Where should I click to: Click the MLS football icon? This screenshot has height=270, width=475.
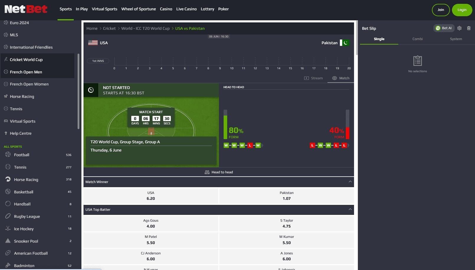[x=6, y=35]
